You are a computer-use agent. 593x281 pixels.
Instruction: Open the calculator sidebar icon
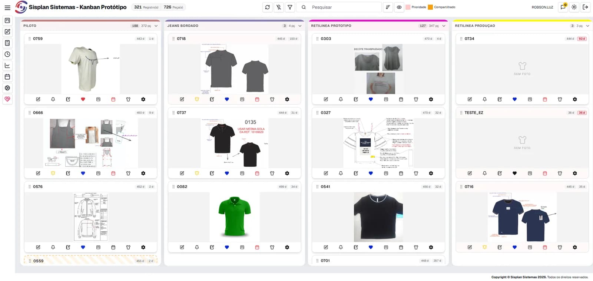[x=7, y=43]
